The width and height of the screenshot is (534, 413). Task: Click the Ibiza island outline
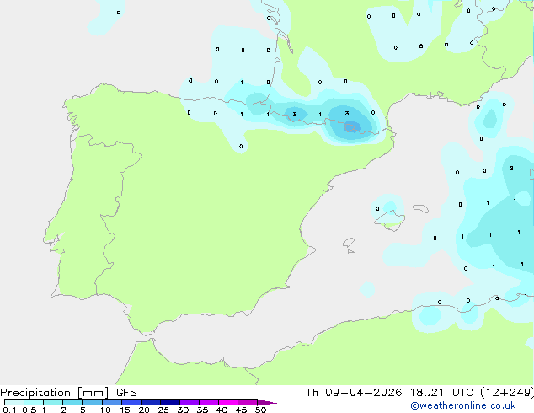coord(349,243)
